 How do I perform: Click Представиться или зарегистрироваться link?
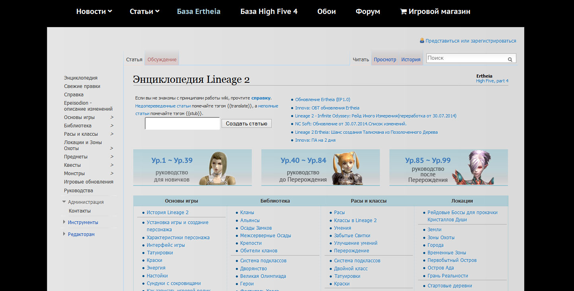click(x=471, y=41)
